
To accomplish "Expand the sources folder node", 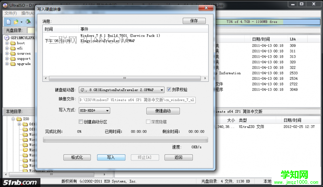I will pos(7,53).
